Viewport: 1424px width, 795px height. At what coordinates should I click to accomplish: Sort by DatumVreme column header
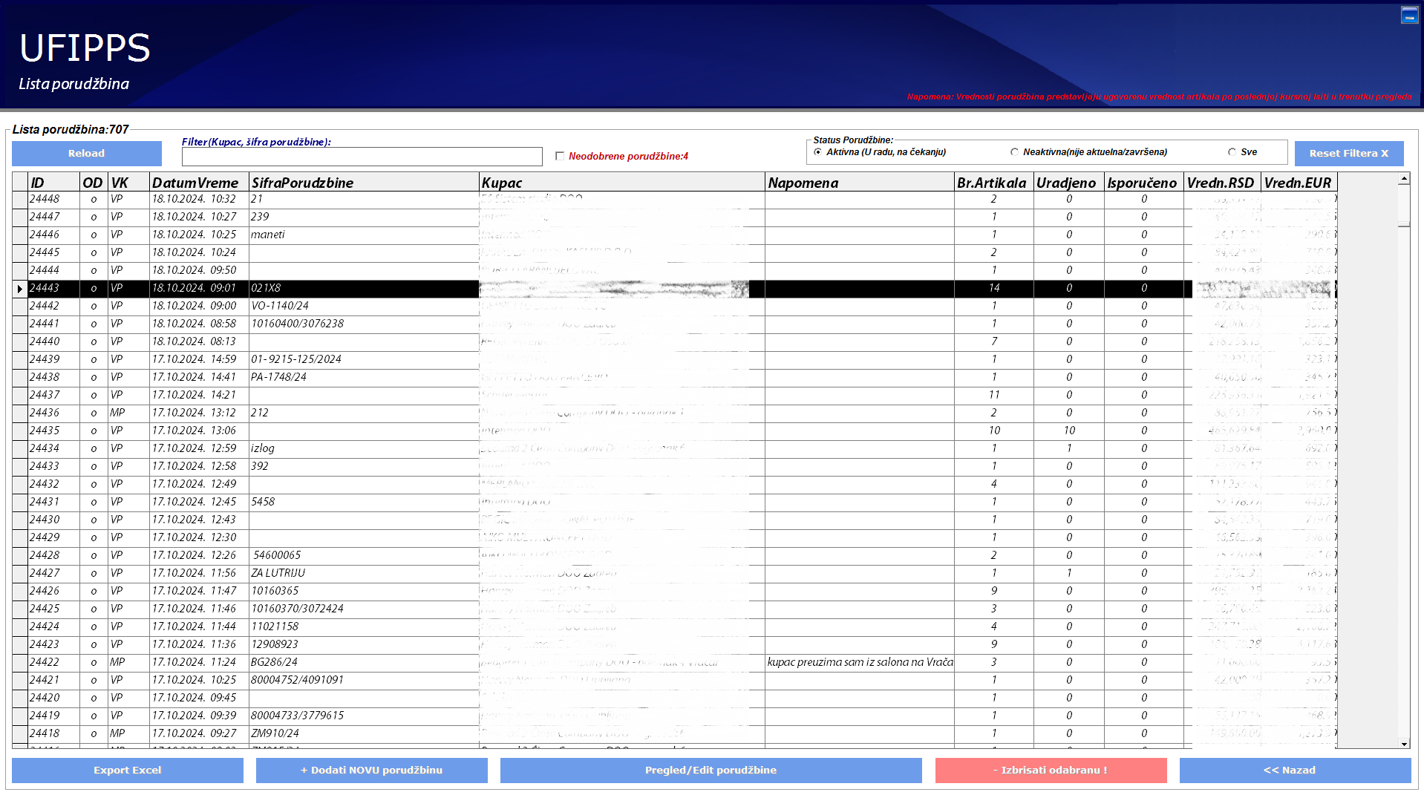point(199,183)
